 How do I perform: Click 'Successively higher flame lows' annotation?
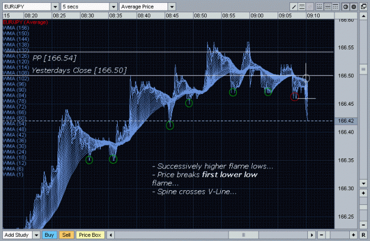213,167
